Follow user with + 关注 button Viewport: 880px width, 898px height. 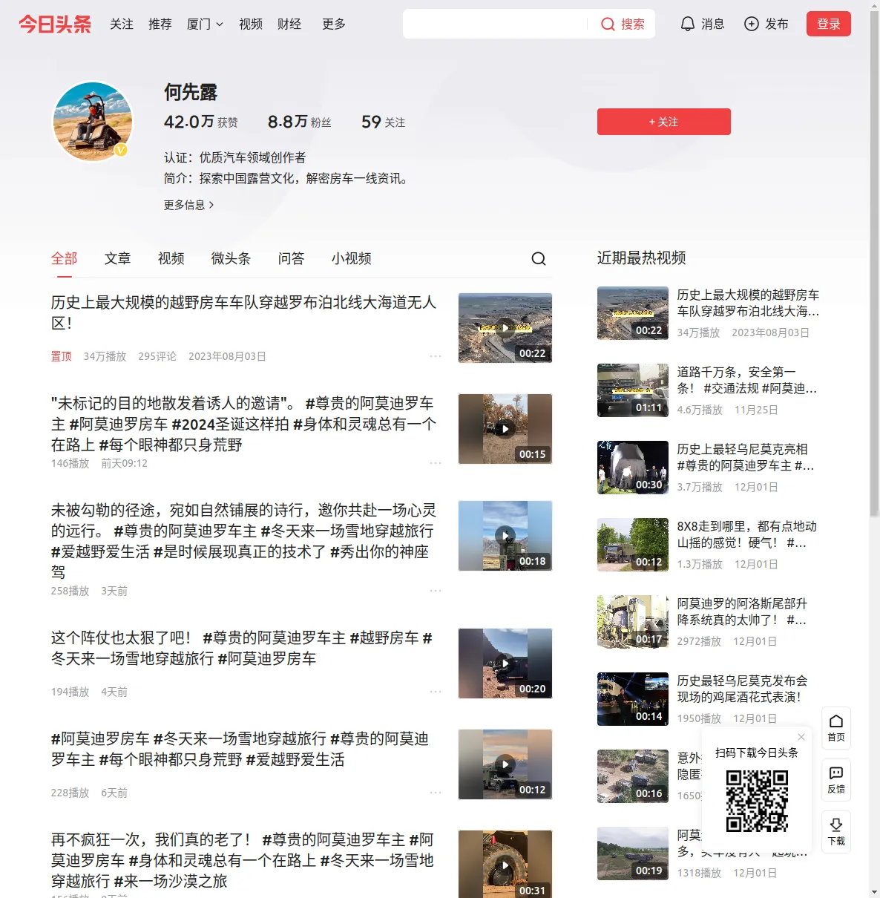664,122
